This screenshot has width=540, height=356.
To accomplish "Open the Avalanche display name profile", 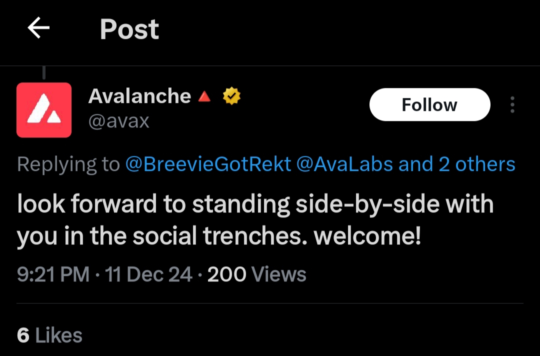I will pos(139,96).
